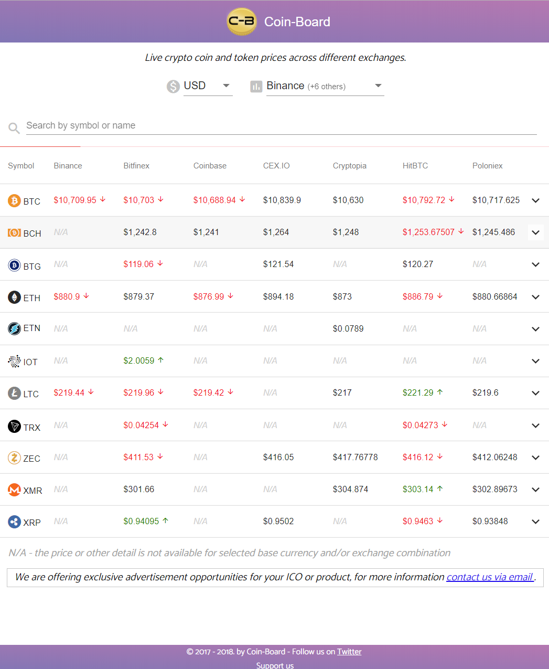Click the Cryptopia column header
The height and width of the screenshot is (669, 549).
349,166
